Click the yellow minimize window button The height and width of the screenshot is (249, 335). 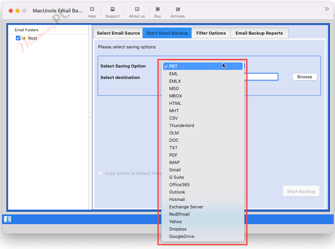point(18,11)
